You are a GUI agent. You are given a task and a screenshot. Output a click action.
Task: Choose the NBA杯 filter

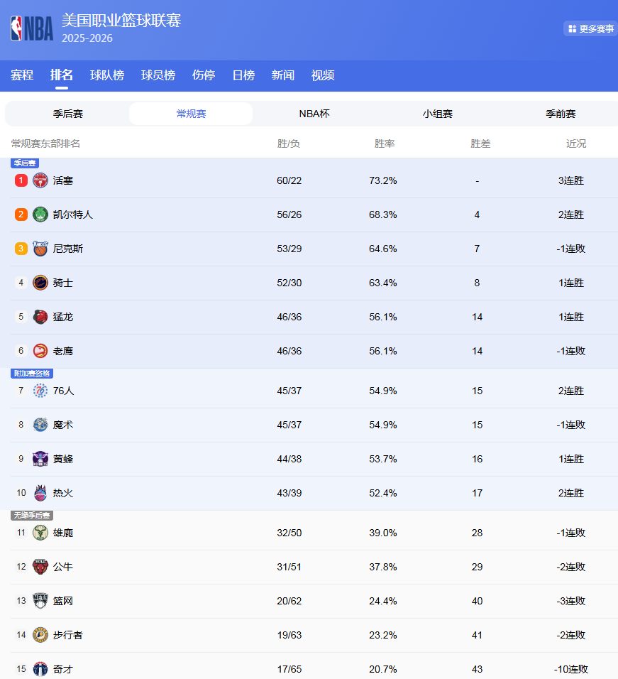click(x=314, y=114)
